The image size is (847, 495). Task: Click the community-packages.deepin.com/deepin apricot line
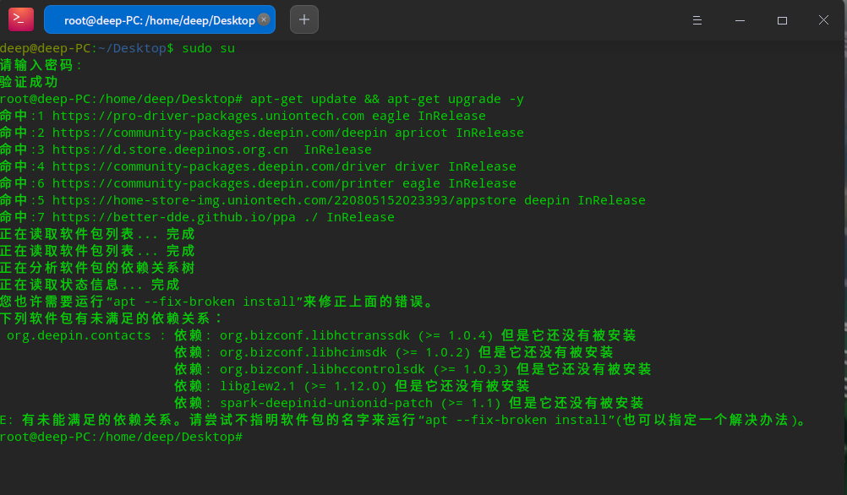pyautogui.click(x=262, y=133)
